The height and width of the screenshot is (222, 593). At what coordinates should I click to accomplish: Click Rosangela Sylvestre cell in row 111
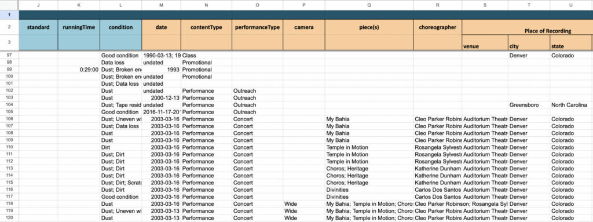tap(437, 155)
